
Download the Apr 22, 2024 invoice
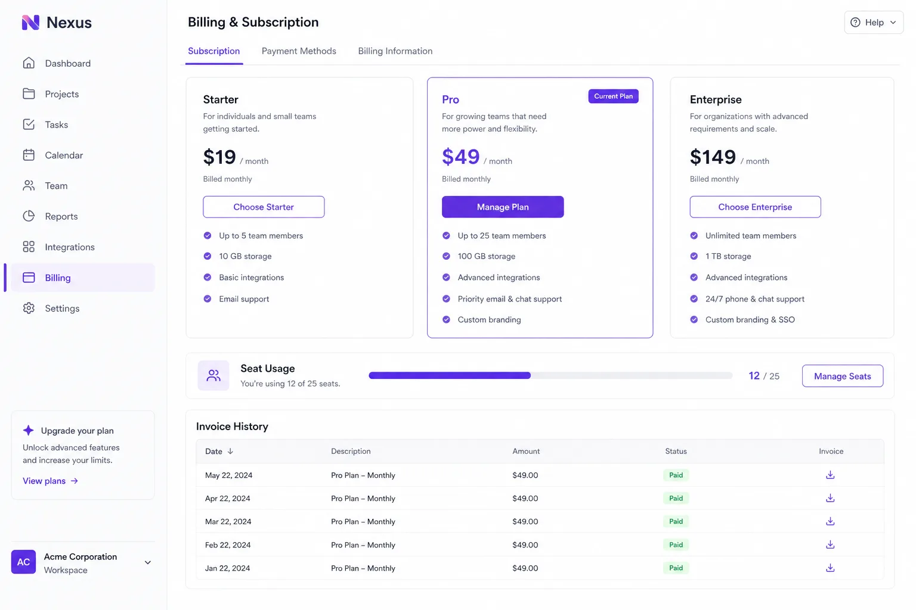click(830, 498)
